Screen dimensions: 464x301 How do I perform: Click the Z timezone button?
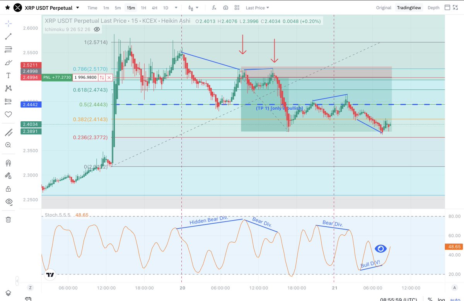point(30,288)
